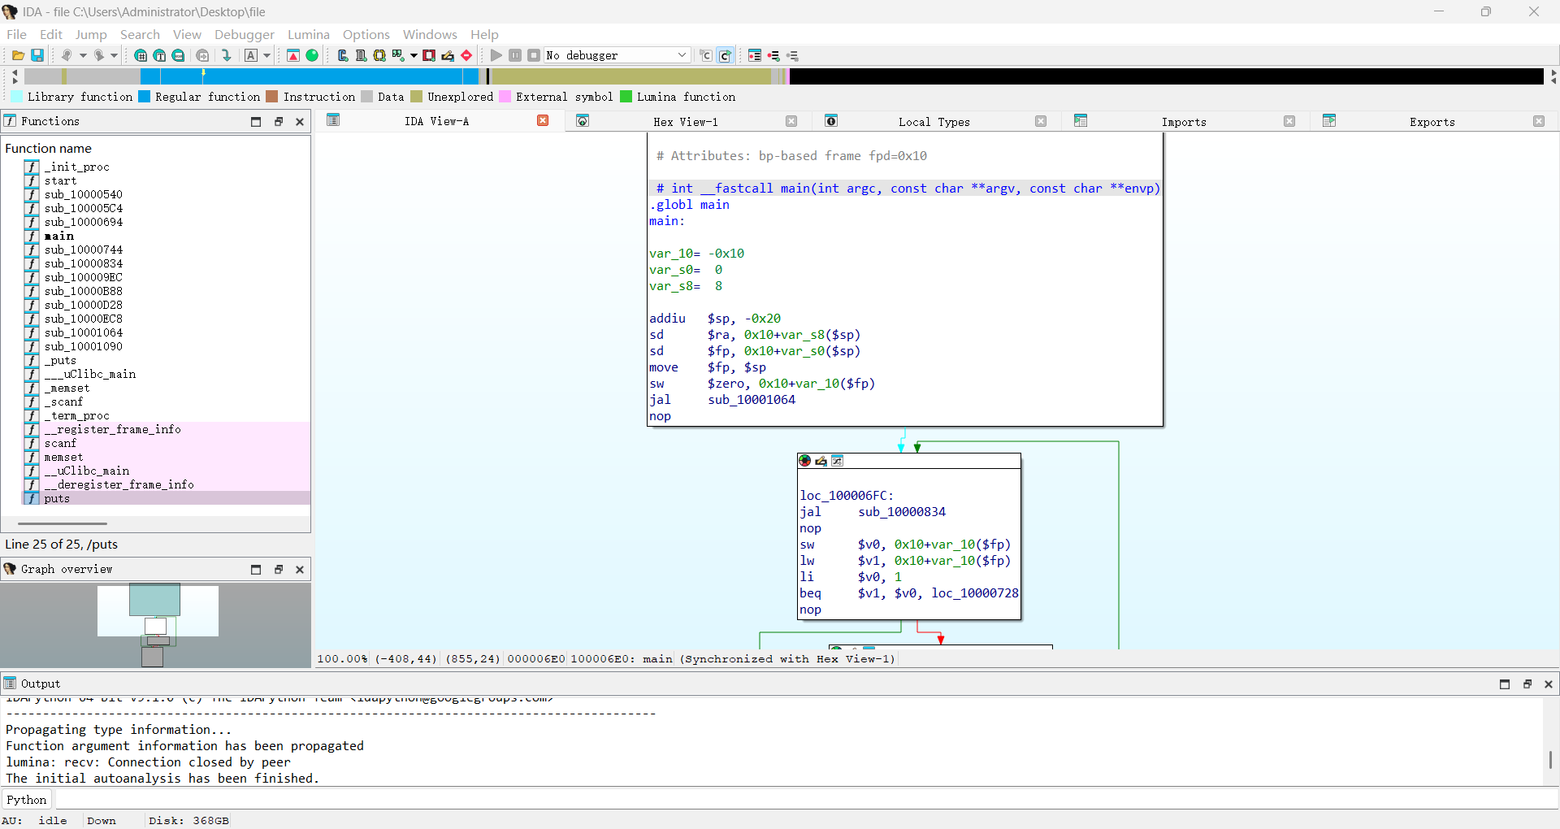Pause the process via the toolbar icon
Image resolution: width=1560 pixels, height=829 pixels.
click(x=515, y=55)
